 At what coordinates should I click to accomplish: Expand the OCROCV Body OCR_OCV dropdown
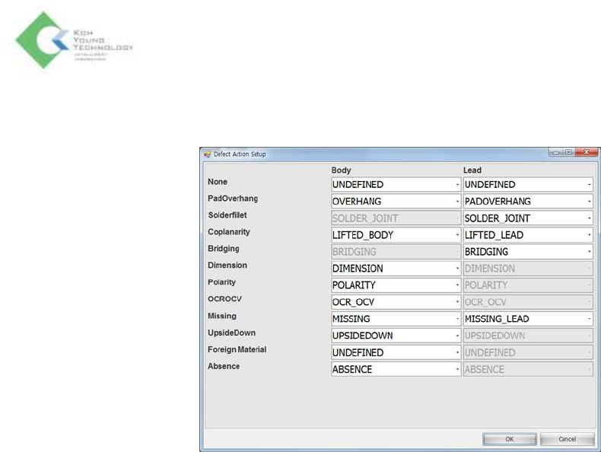pyautogui.click(x=396, y=302)
